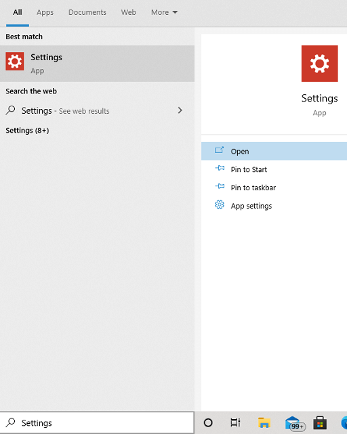Expand web results with the chevron arrow
This screenshot has width=347, height=434.
(x=180, y=110)
